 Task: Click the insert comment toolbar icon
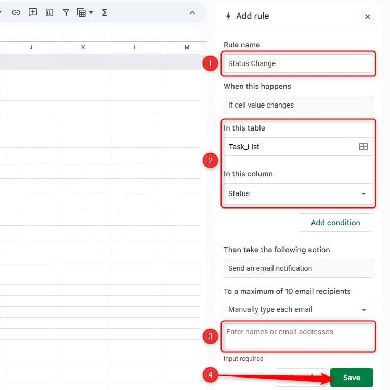click(x=33, y=12)
